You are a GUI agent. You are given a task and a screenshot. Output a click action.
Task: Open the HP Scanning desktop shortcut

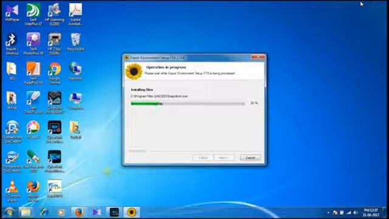(55, 15)
